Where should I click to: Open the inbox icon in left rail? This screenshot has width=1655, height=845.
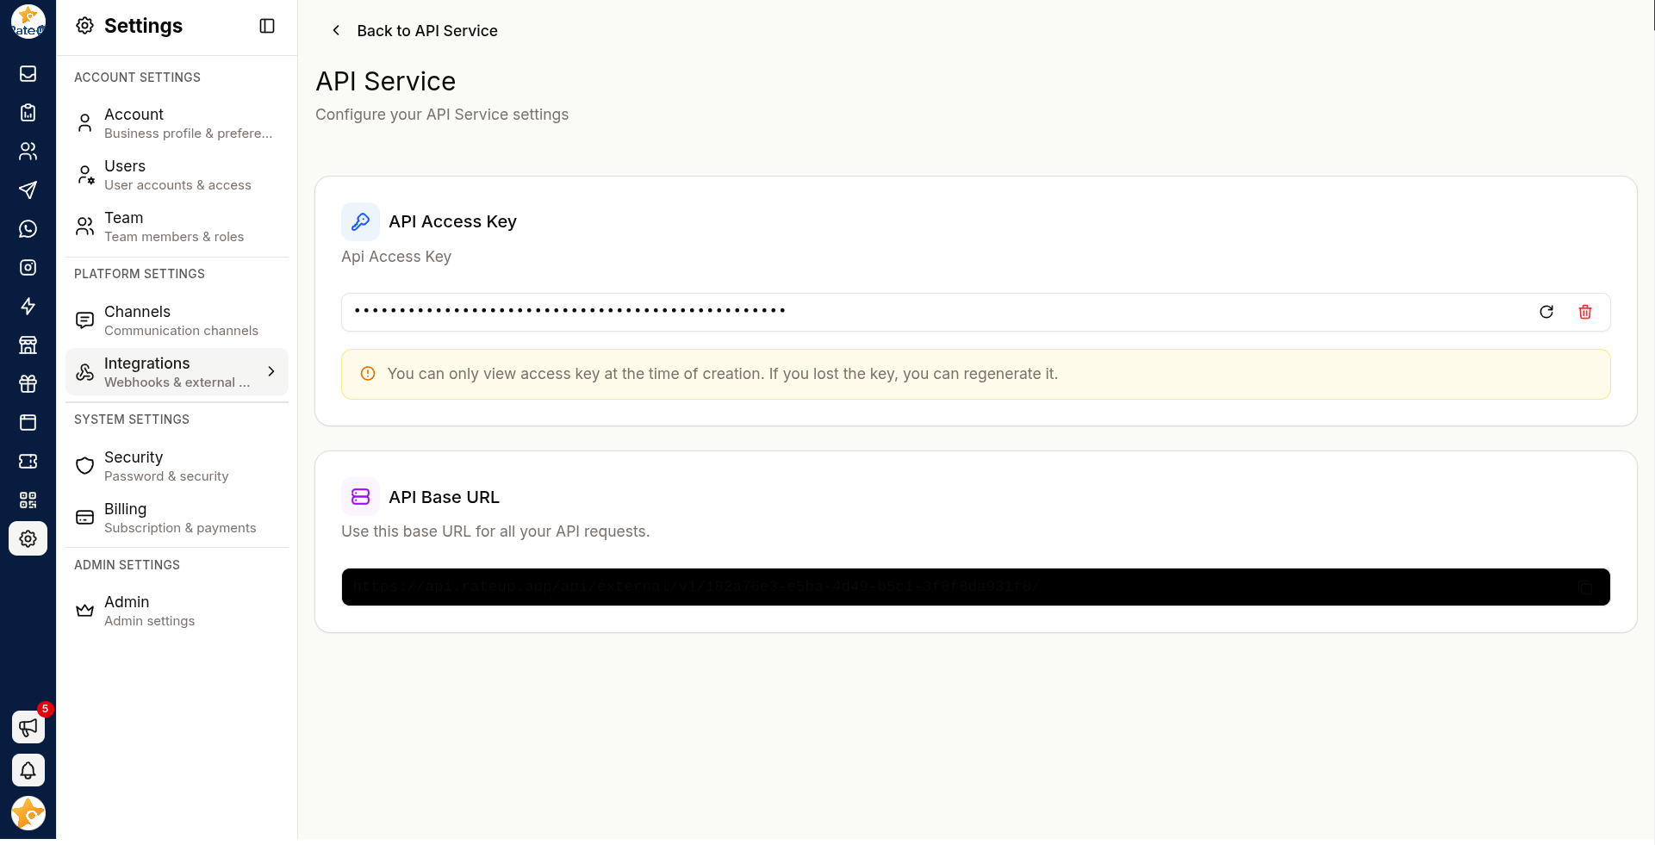(28, 74)
